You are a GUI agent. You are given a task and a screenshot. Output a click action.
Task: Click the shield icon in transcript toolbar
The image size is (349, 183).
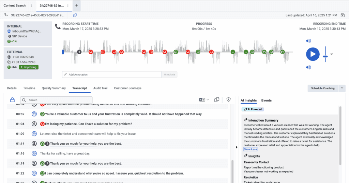228,100
